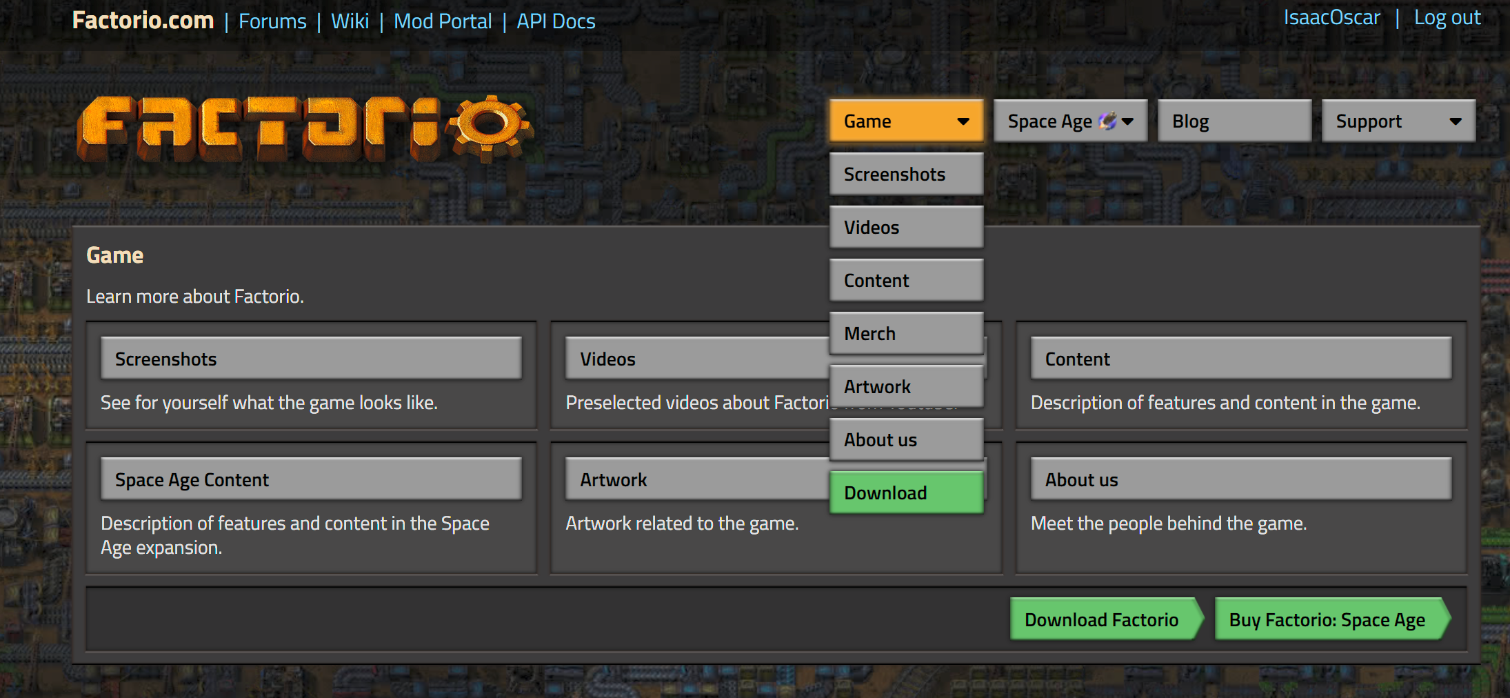Open the About us card button
This screenshot has width=1510, height=698.
coord(1241,479)
